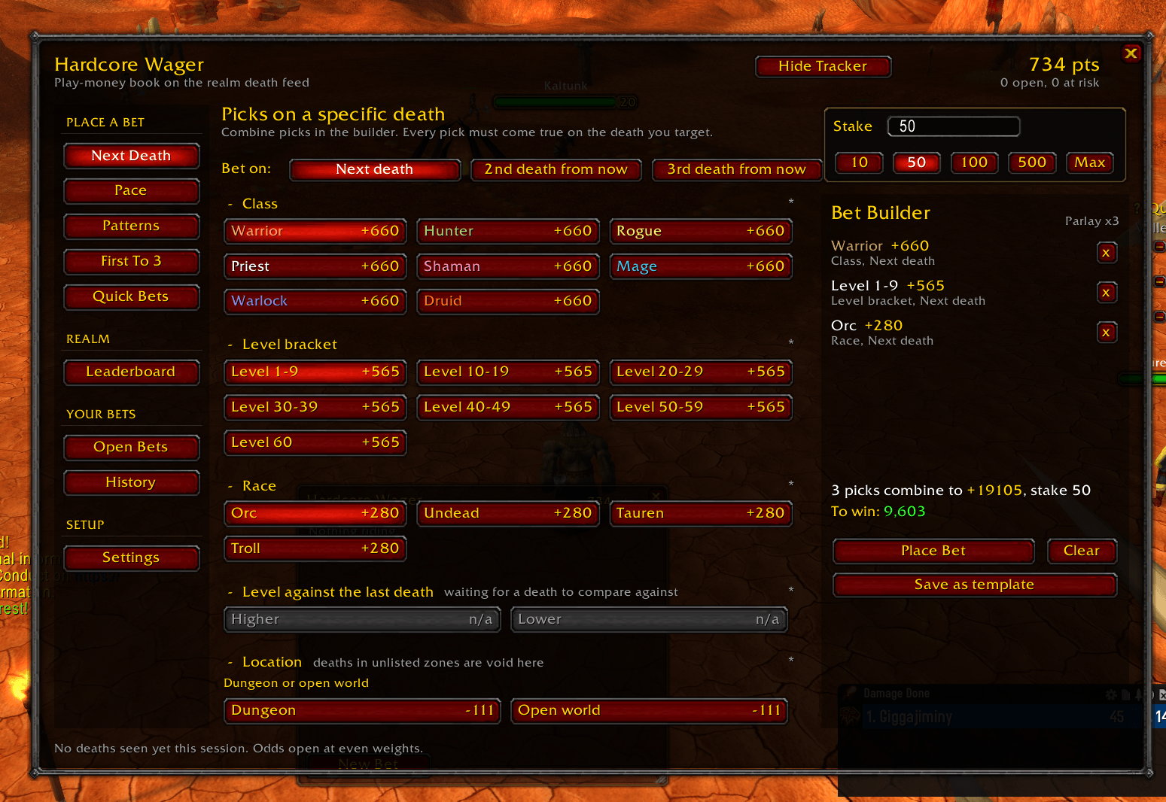Pick Open world location at -111
Screen dimensions: 1166x802
(650, 711)
